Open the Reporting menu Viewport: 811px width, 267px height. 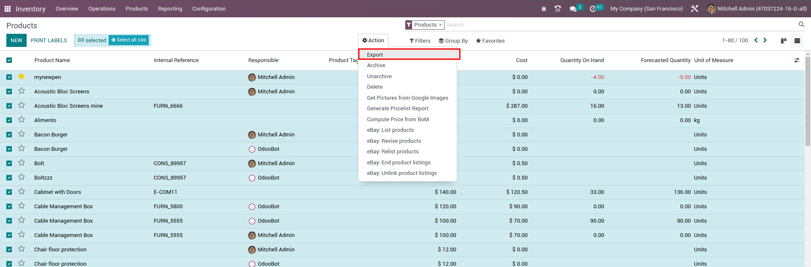point(170,8)
